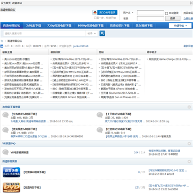Screen dimensions: 193x193
Task: Open GFrend thread in 最新回复 column
Action: 71,97
